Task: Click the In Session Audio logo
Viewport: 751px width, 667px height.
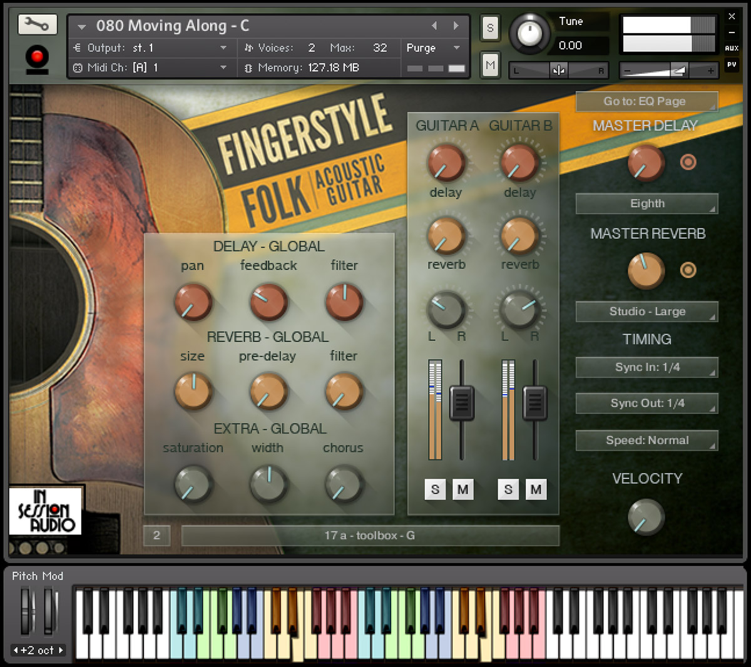Action: [x=46, y=511]
